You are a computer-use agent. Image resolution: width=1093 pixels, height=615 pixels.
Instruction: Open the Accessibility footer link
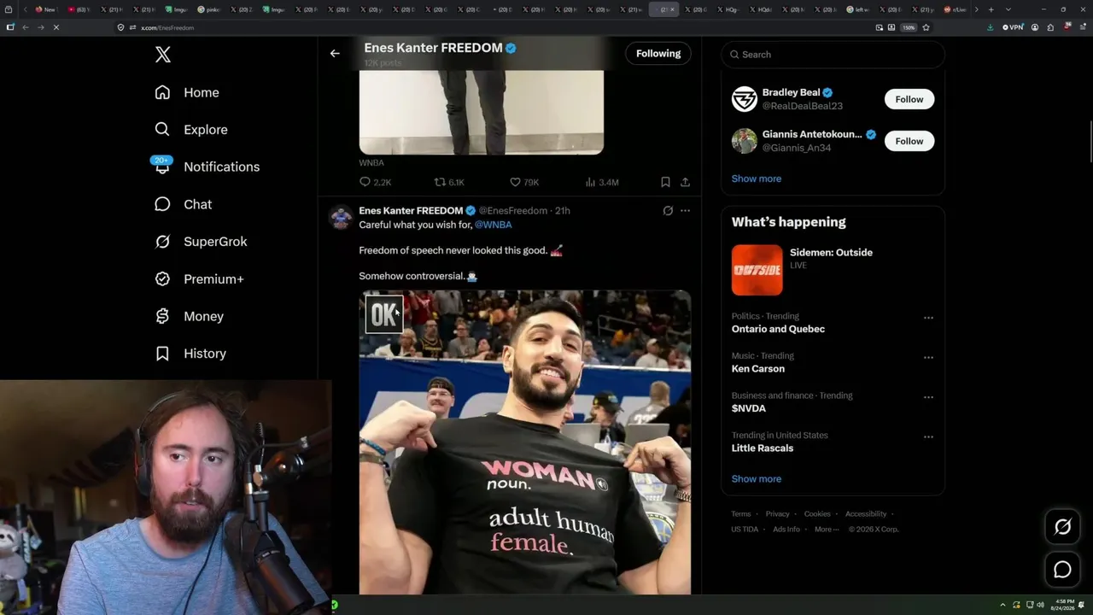[x=866, y=514]
